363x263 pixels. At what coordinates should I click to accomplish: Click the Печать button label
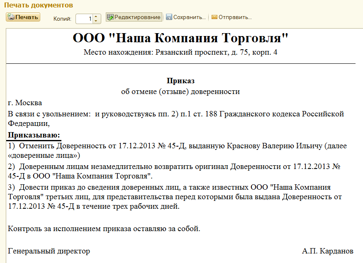click(27, 17)
